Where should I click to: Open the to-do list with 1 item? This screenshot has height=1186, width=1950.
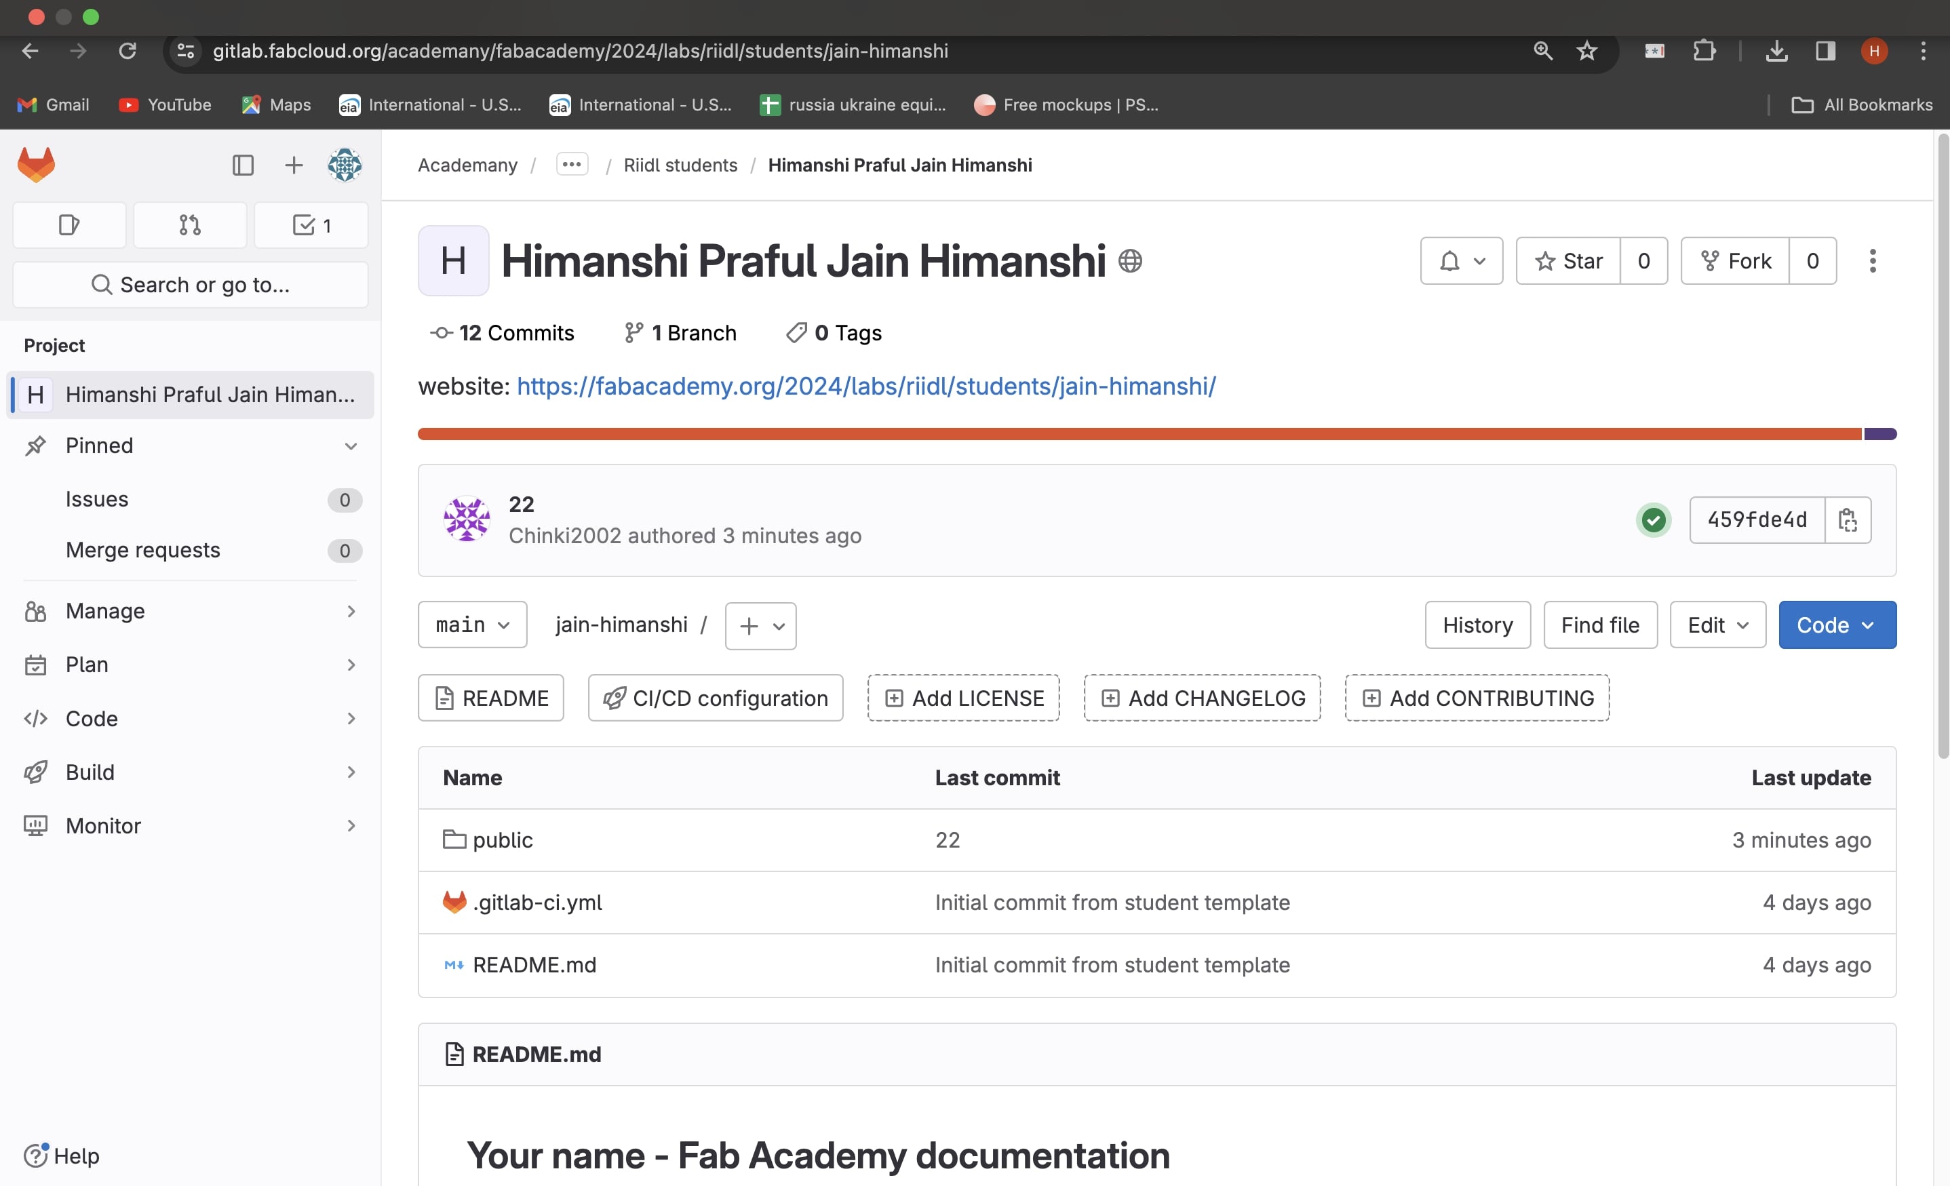pos(311,226)
